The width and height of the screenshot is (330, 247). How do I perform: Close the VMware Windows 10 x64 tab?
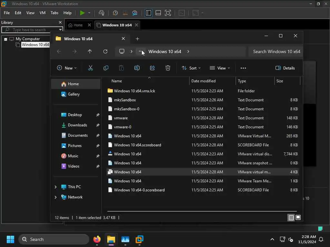pyautogui.click(x=136, y=25)
